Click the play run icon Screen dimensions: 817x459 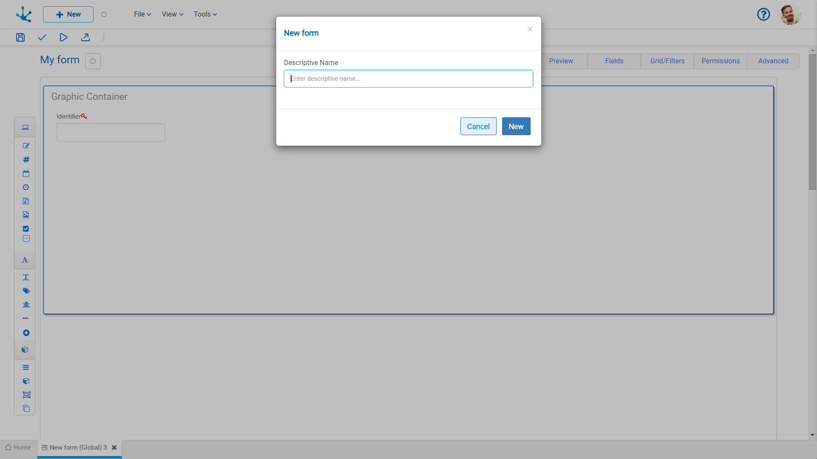coord(63,37)
